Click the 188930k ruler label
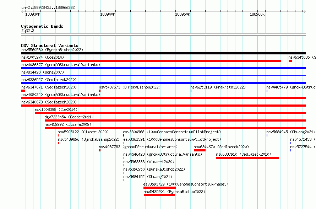The width and height of the screenshot is (316, 209). (x=33, y=14)
